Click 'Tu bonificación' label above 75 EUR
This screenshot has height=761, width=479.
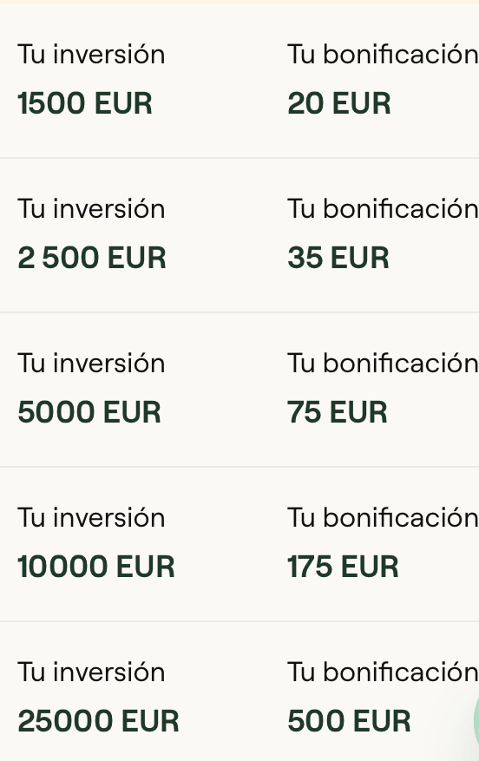(383, 363)
